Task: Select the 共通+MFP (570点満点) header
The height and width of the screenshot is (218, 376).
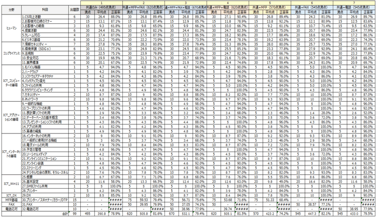Action: (x=270, y=7)
